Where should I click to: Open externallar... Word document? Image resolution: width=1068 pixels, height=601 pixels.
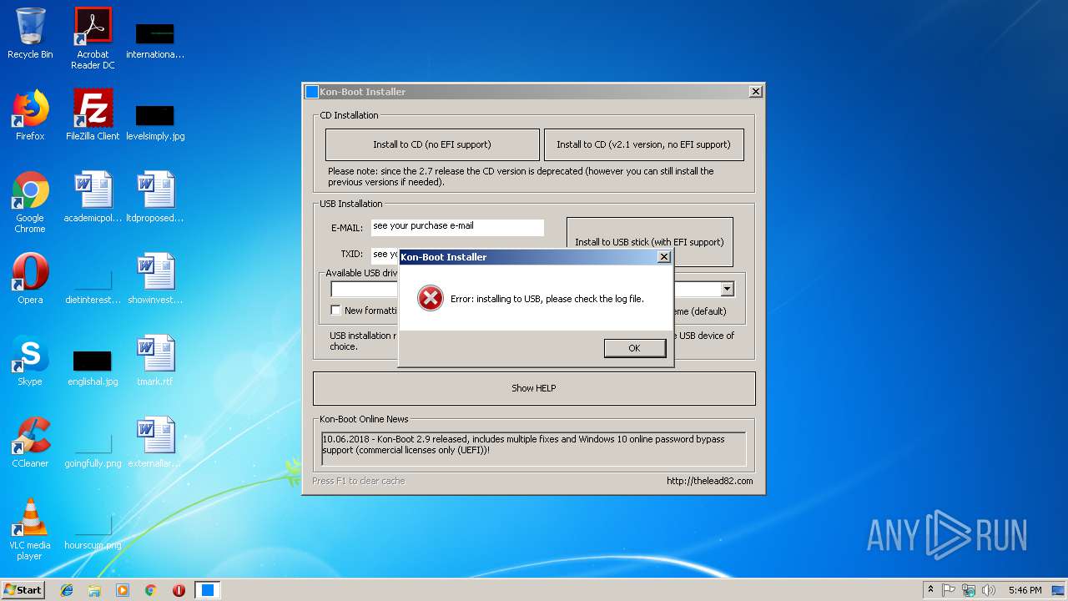pyautogui.click(x=155, y=442)
